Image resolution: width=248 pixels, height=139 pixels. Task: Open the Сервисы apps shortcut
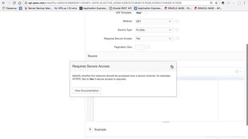(x=9, y=8)
